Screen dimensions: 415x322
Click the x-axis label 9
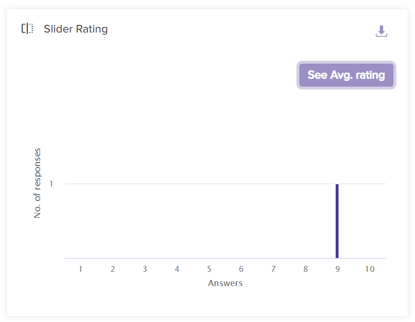click(337, 269)
